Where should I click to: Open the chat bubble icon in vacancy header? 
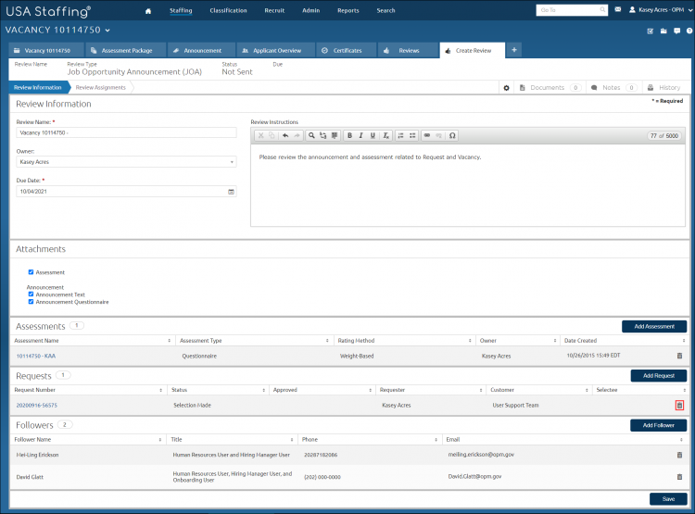pos(676,31)
